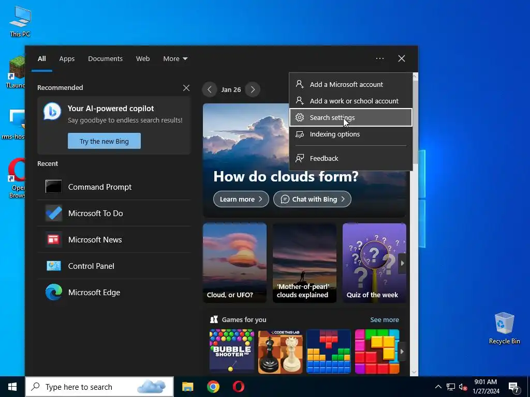Open File Explorer on taskbar
The height and width of the screenshot is (397, 530).
[x=187, y=387]
